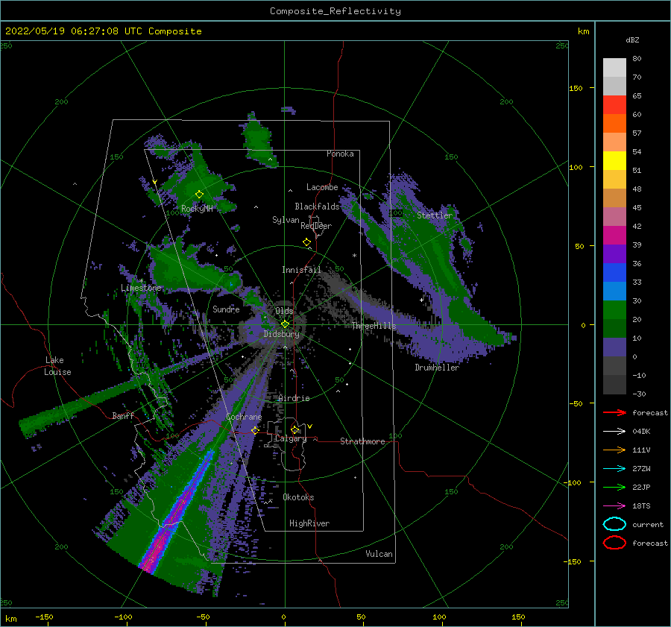Select the dark gray -30 dBZ swatch
Viewport: 671px width, 627px height.
(614, 385)
